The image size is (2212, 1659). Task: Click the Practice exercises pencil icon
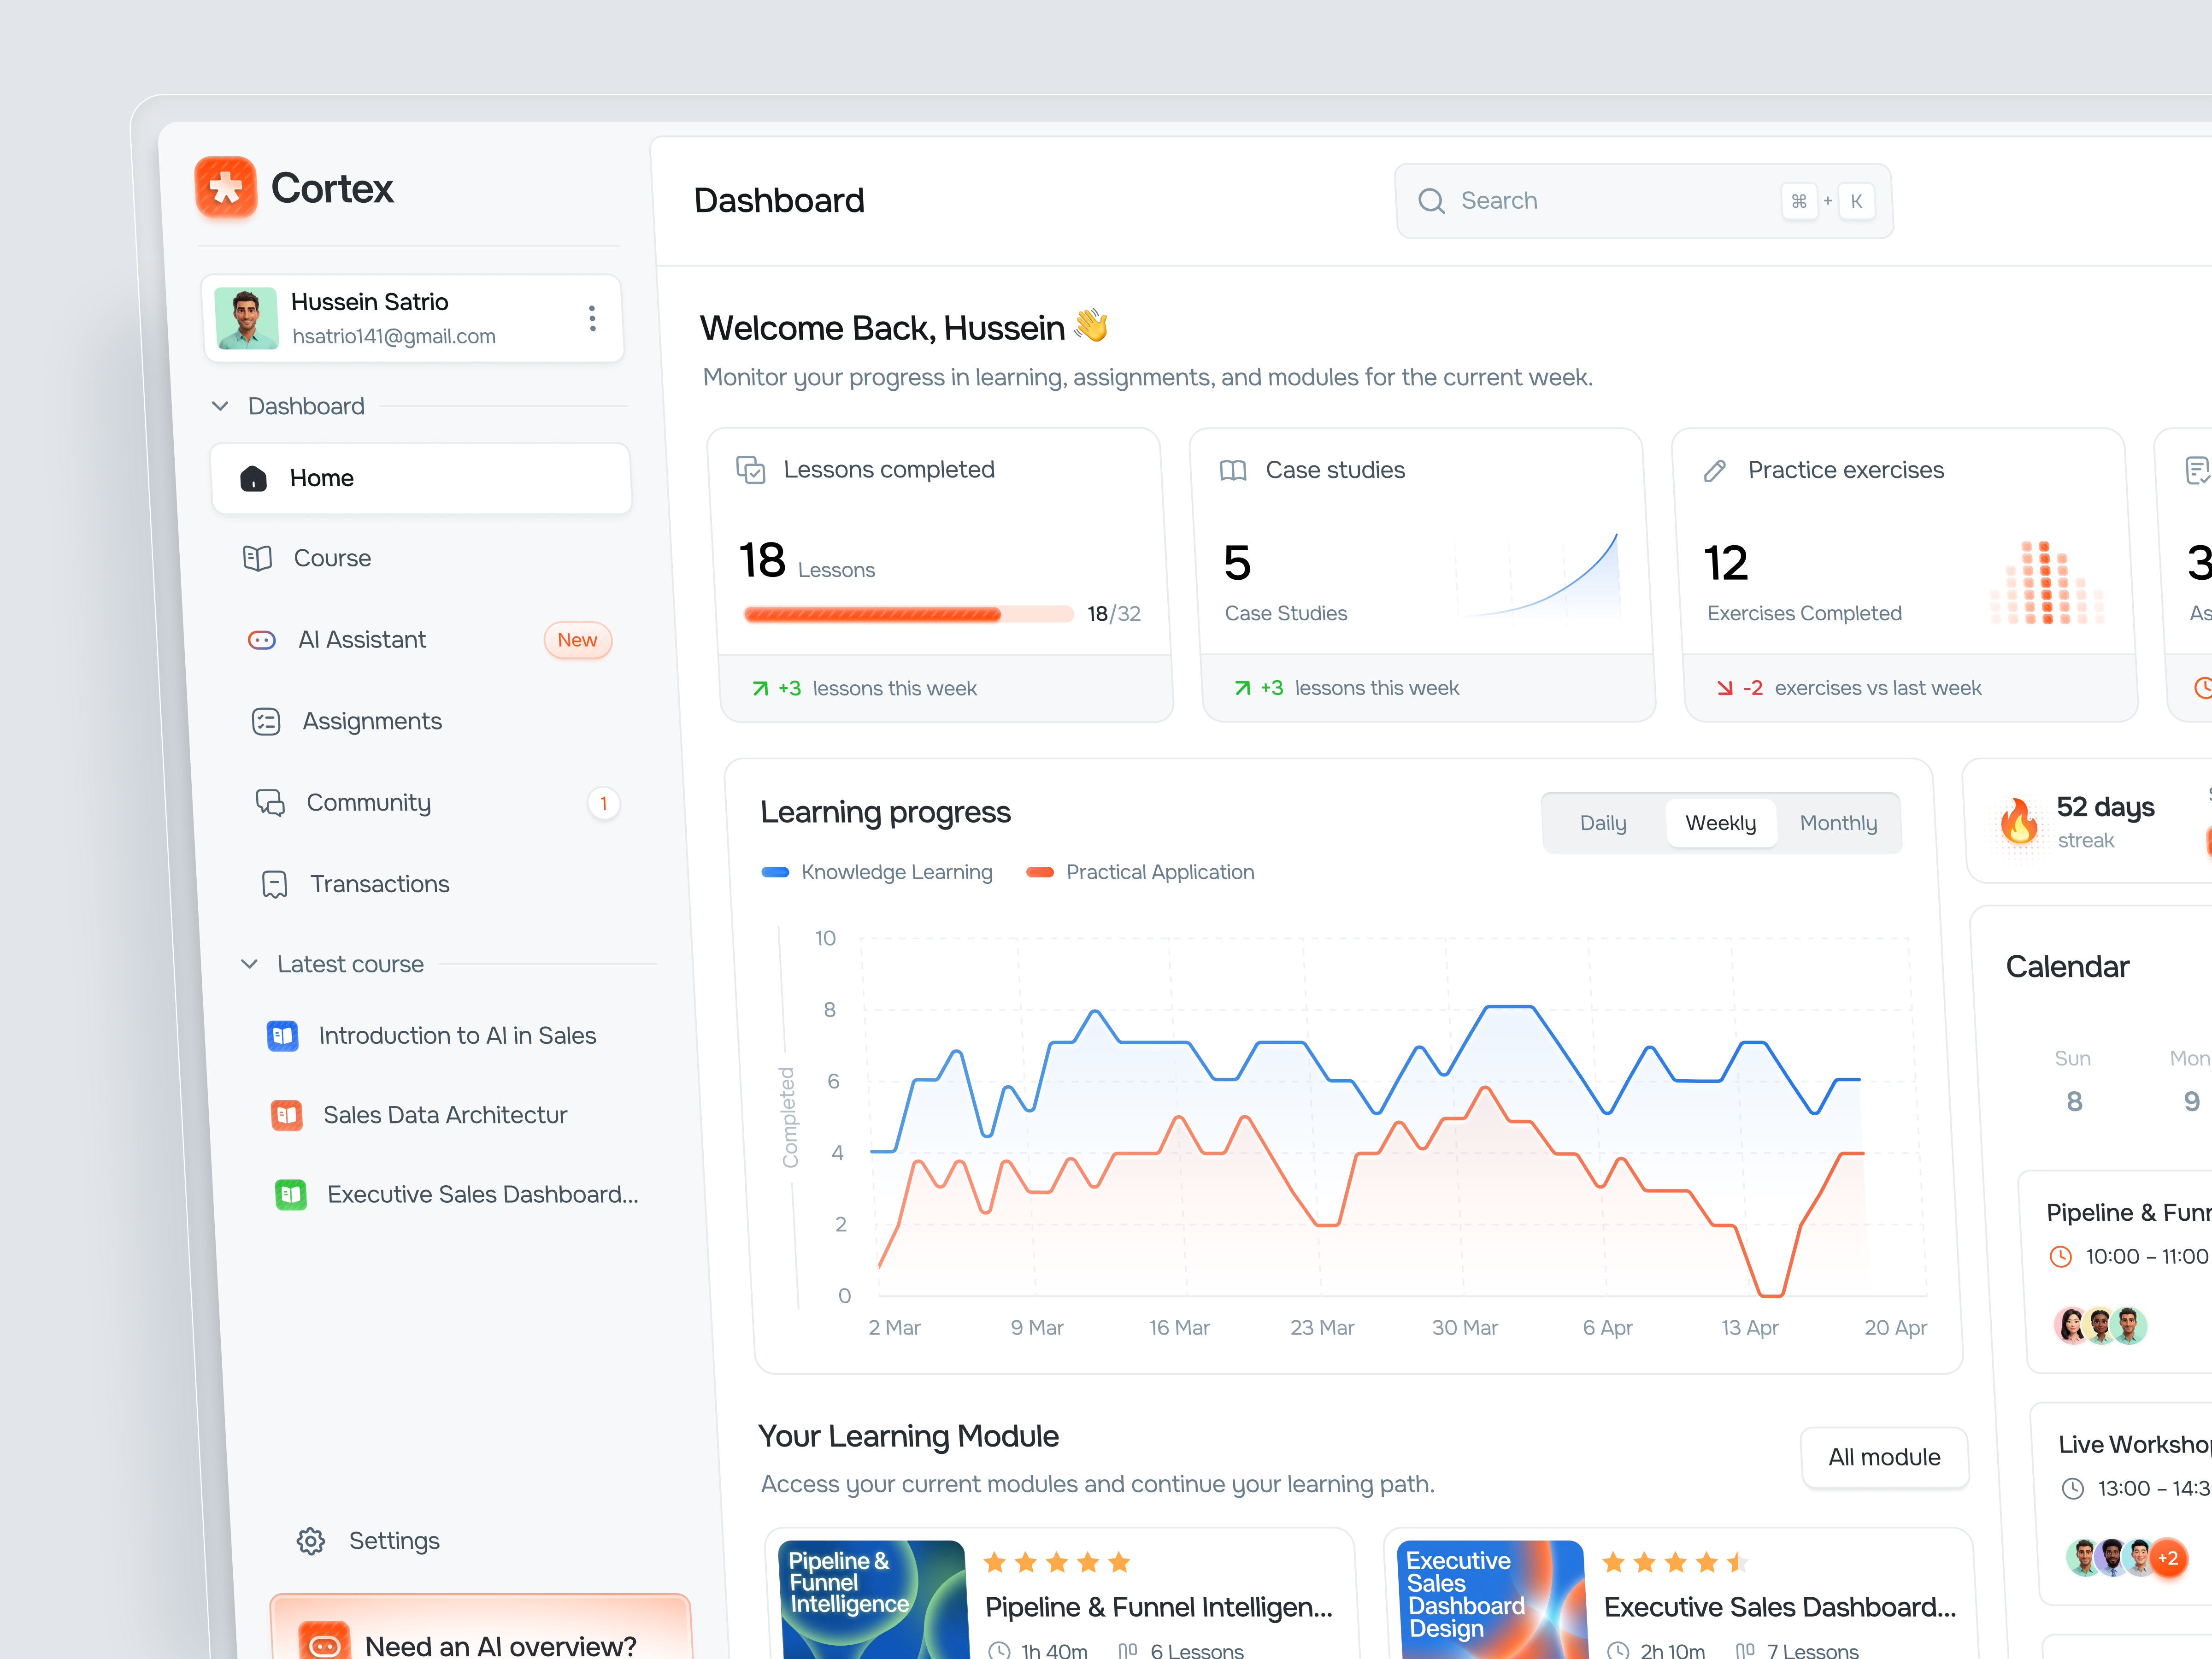(x=1715, y=470)
